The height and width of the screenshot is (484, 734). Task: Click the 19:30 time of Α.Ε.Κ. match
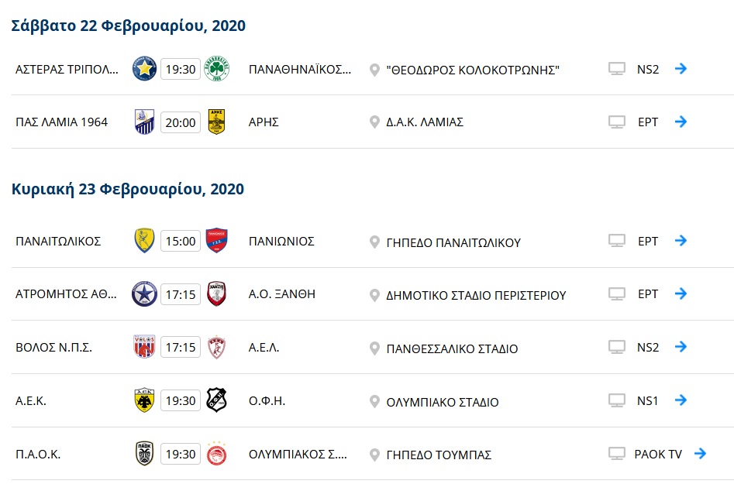180,400
